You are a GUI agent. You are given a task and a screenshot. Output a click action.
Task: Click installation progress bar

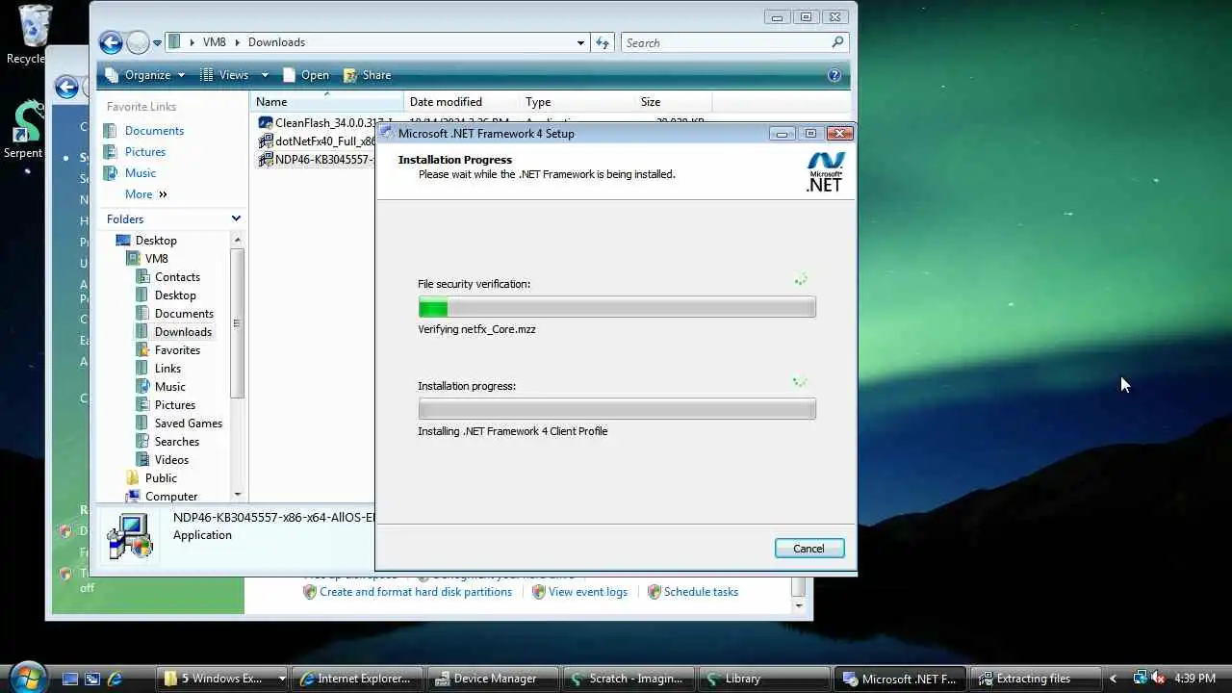click(617, 410)
